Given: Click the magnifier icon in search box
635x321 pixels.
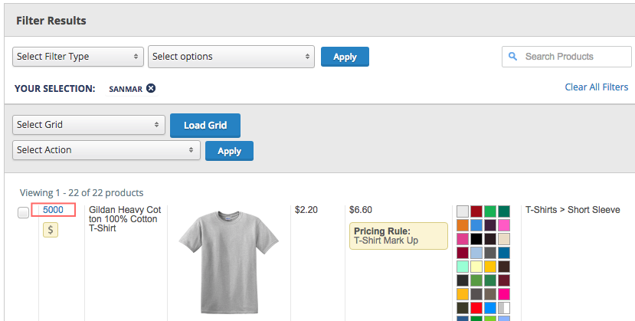Looking at the screenshot, I should click(512, 56).
